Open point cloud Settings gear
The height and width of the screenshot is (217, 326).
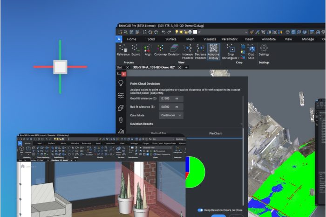[264, 50]
